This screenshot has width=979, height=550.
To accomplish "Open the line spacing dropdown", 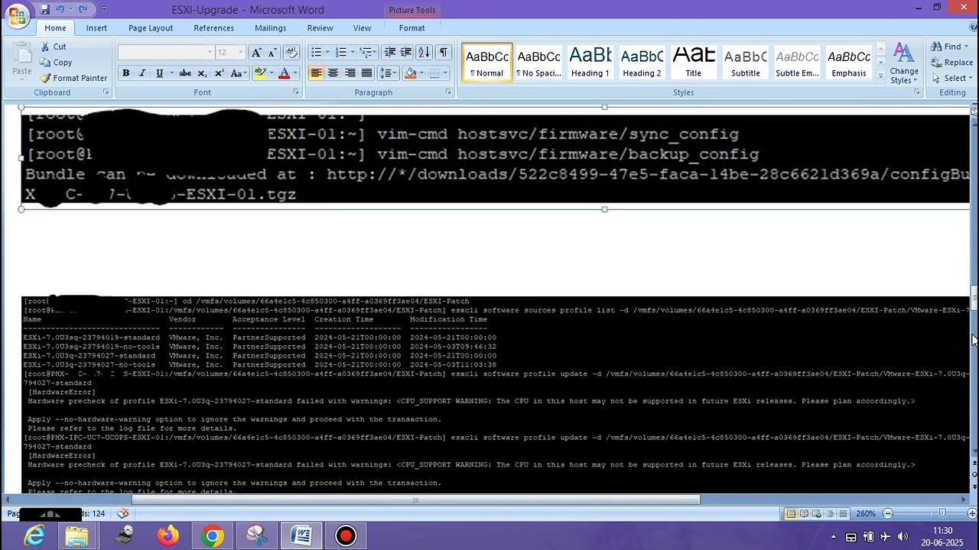I will point(389,73).
